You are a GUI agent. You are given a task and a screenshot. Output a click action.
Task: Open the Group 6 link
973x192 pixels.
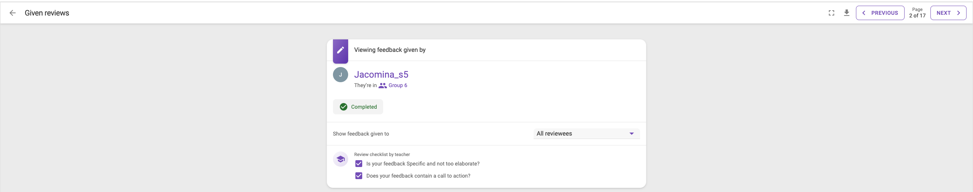[x=398, y=86]
